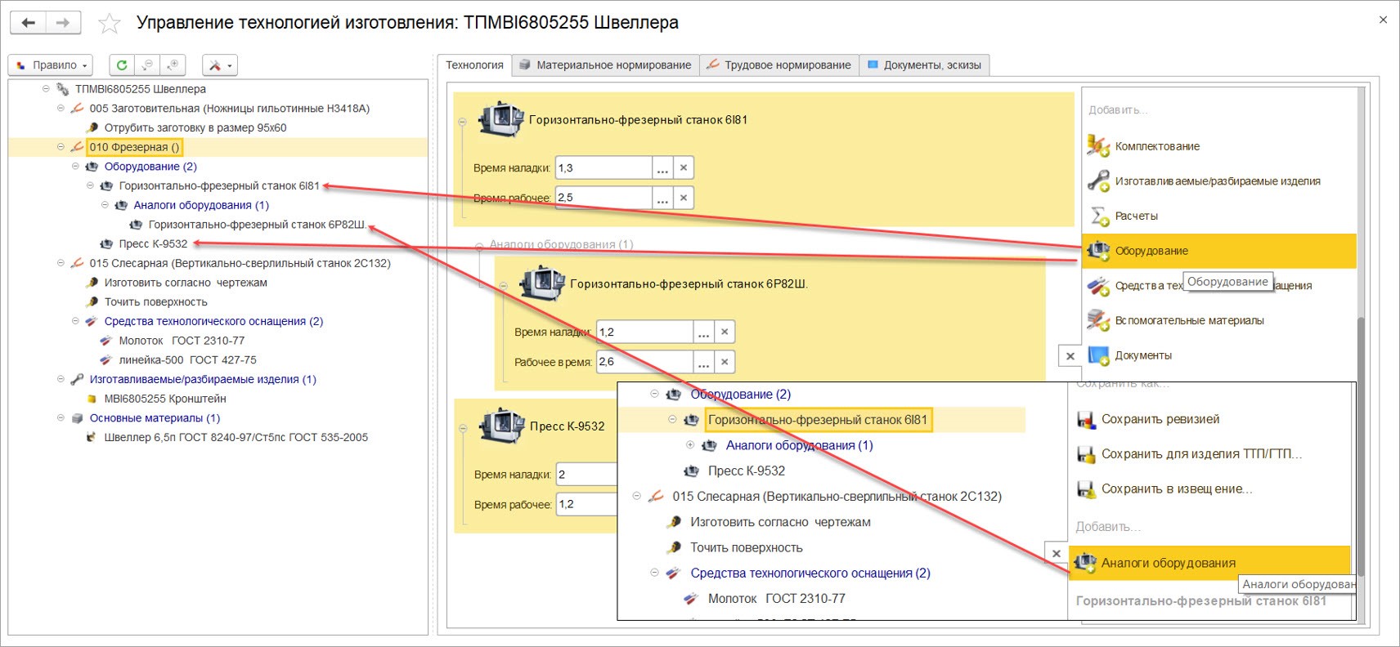Collapse 015 Слесарная operation node
The image size is (1400, 647).
pyautogui.click(x=61, y=263)
